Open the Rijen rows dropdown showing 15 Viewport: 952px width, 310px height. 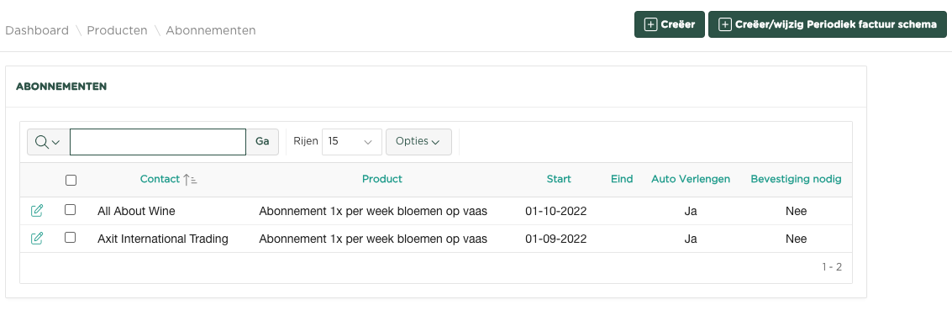point(351,141)
